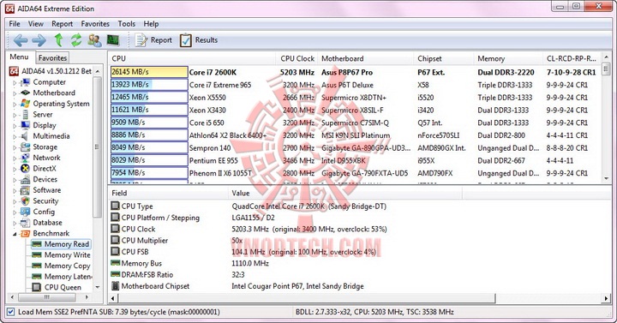617x323 pixels.
Task: Click the results list vertical scrollbar
Action: 606,69
